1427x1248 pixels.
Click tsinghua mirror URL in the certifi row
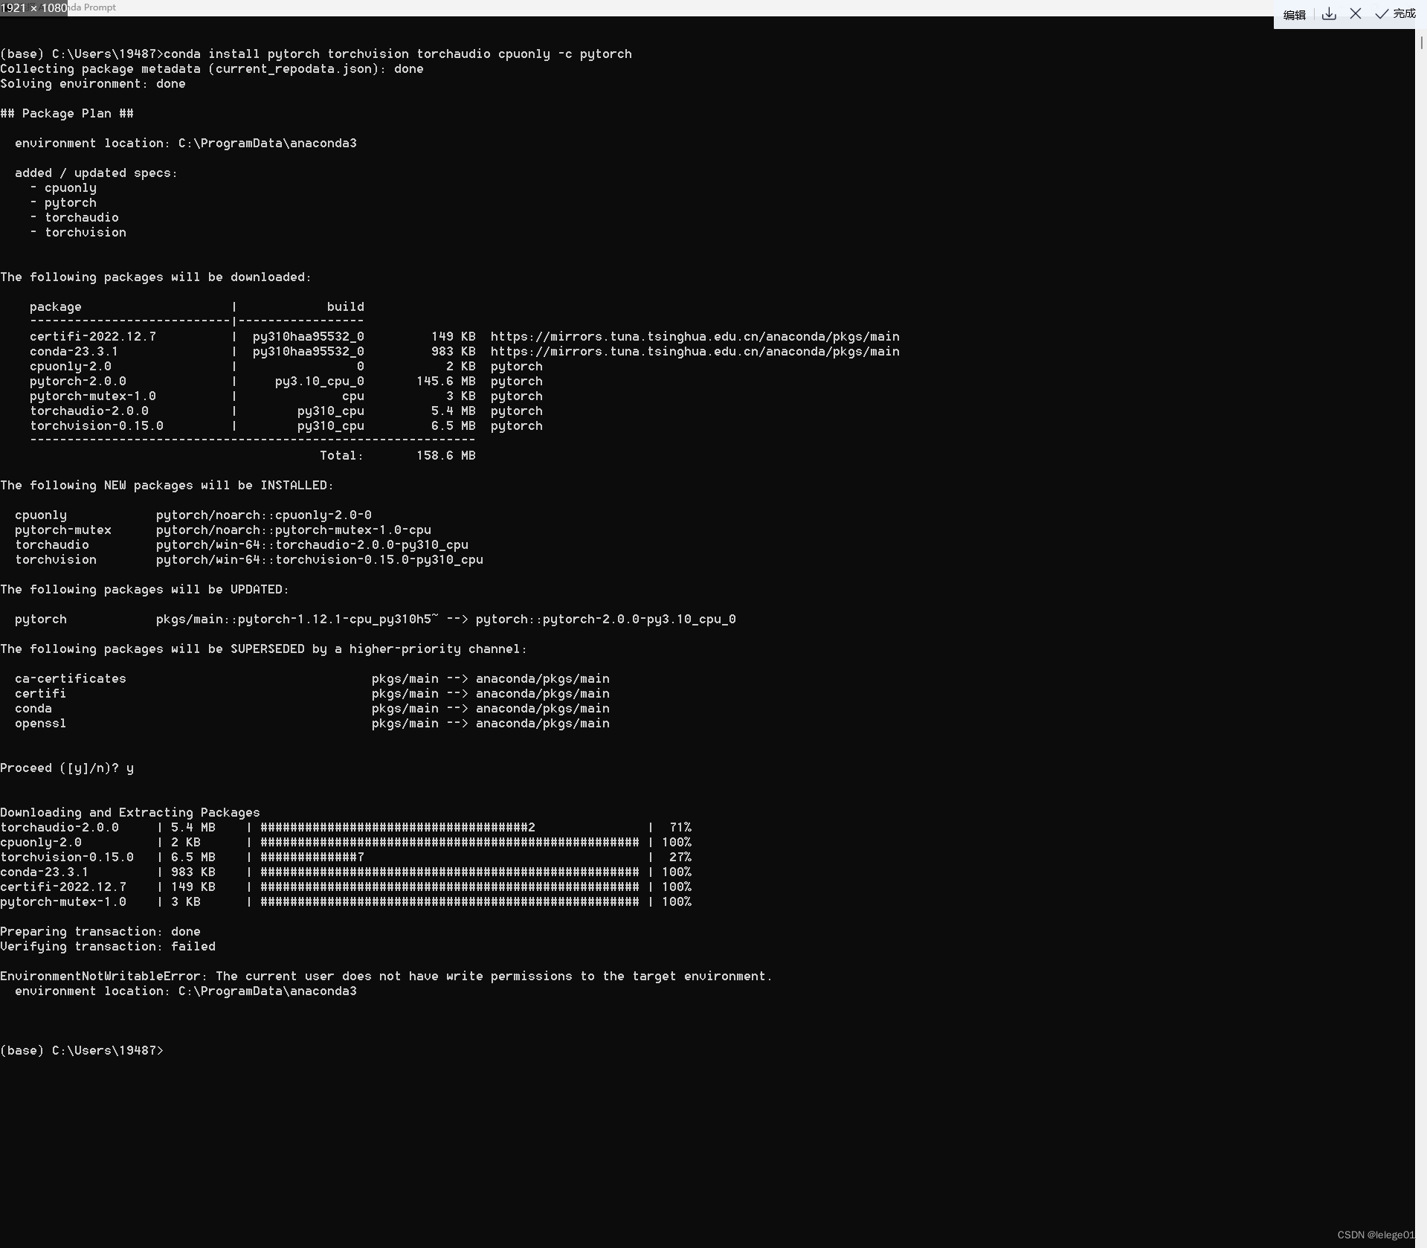pyautogui.click(x=695, y=336)
